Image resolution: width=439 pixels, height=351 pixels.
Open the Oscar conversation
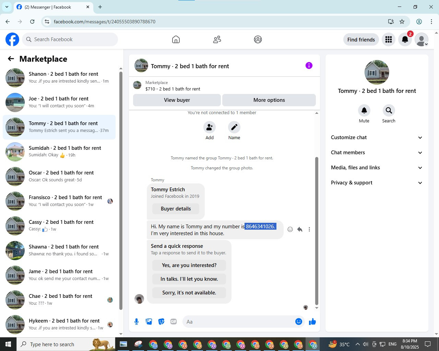59,177
